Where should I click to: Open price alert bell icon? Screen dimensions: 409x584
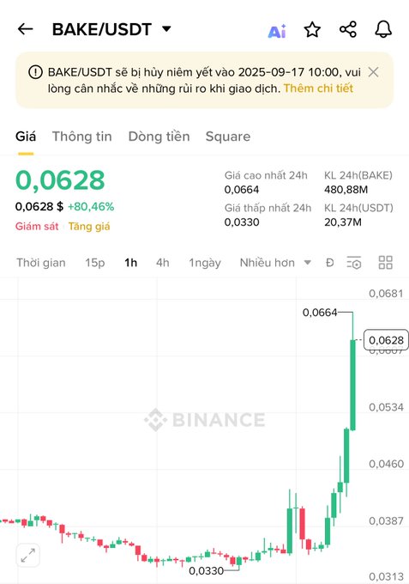[383, 29]
